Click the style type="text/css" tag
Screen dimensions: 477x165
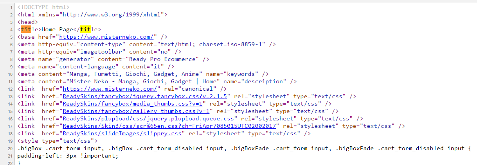[x=57, y=141]
